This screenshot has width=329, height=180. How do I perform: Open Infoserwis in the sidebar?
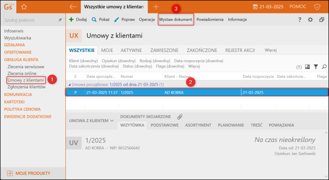pos(14,31)
